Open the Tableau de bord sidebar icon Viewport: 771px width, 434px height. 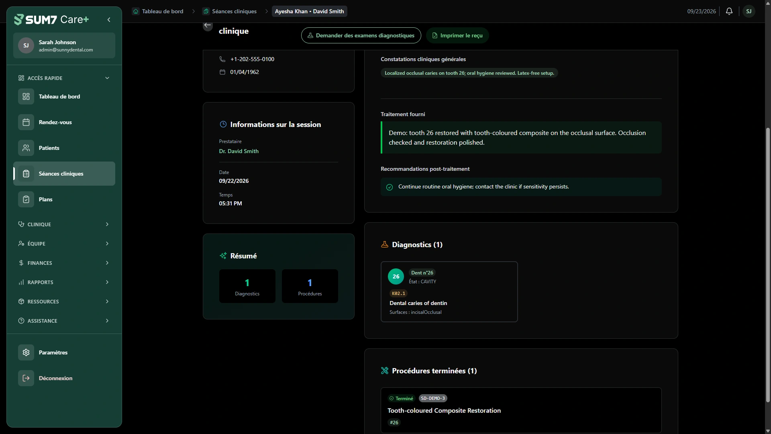[x=26, y=96]
